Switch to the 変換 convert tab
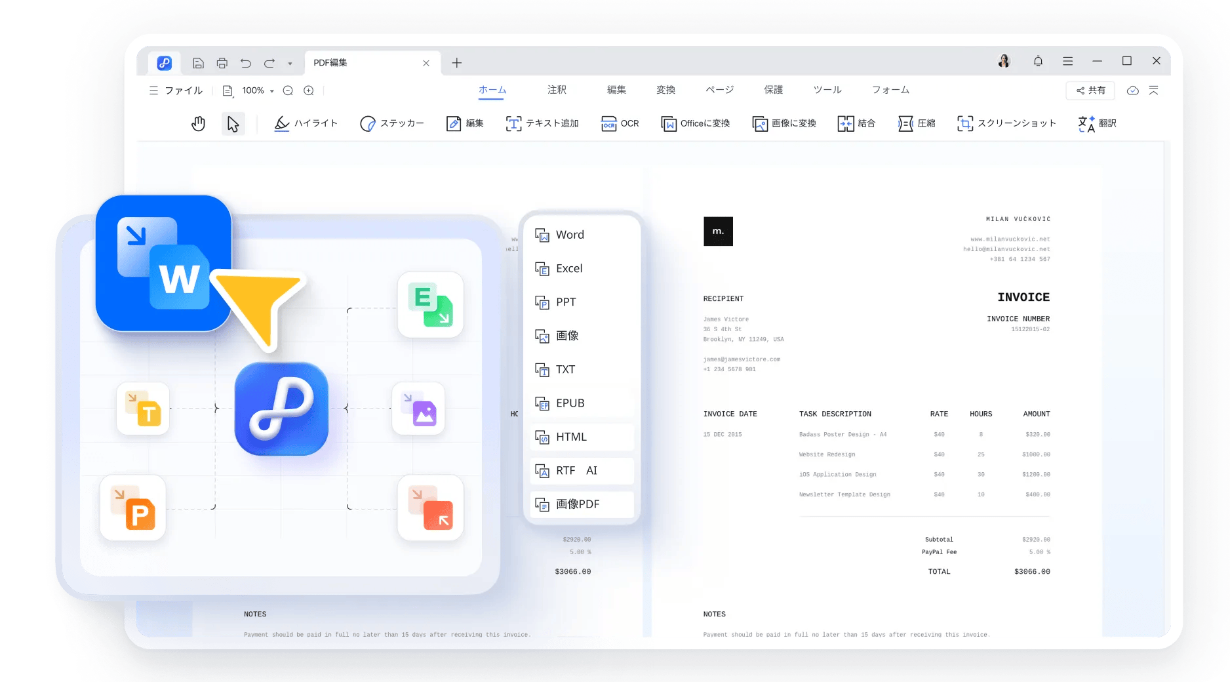 (x=665, y=90)
